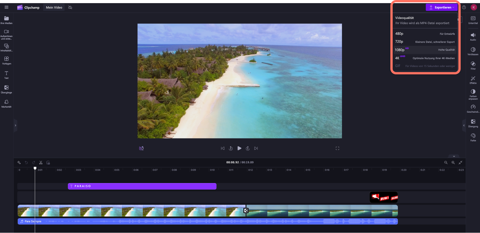
Task: Open the Geschwindigkeit speed panel
Action: click(473, 109)
